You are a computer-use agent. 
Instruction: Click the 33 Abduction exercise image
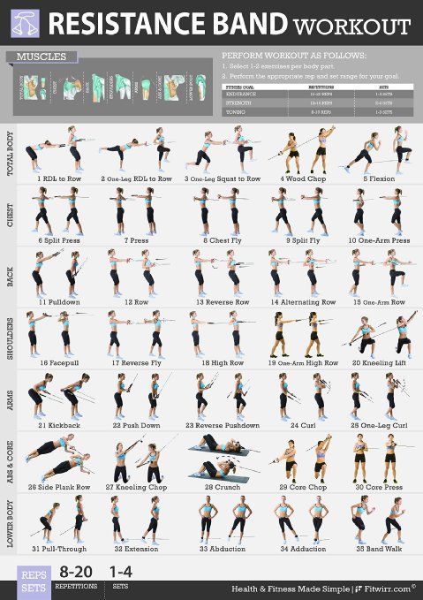tap(222, 520)
